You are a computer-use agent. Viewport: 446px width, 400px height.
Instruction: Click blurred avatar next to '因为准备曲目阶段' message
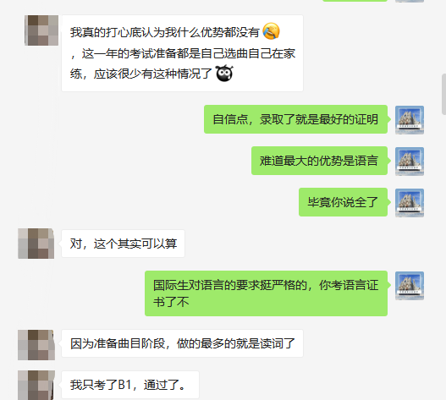(x=36, y=345)
